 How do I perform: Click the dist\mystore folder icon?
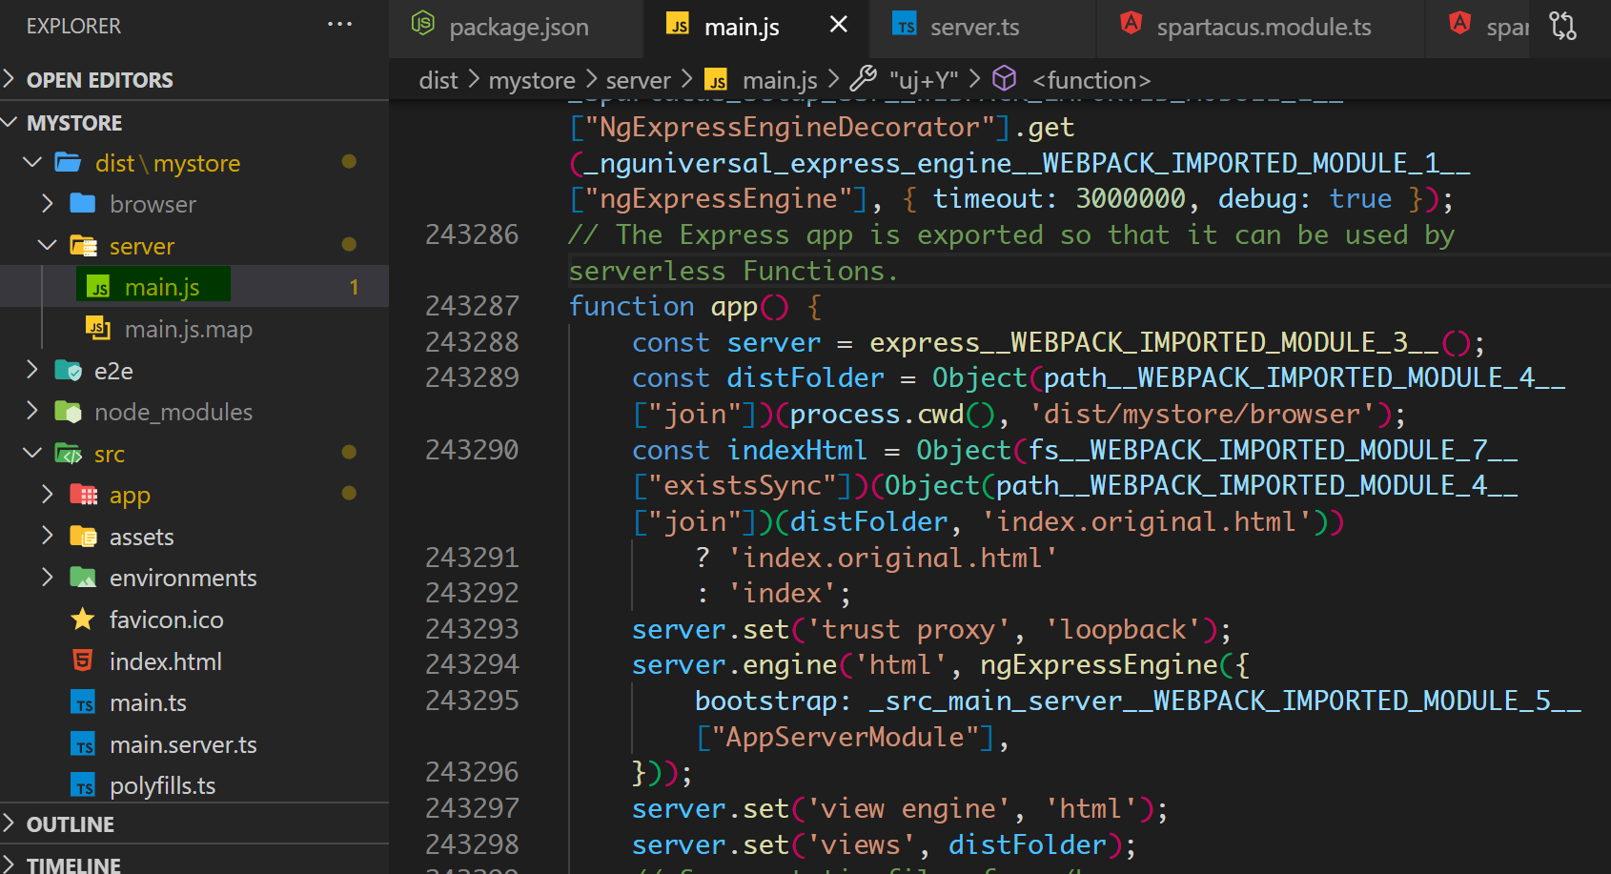pyautogui.click(x=68, y=163)
